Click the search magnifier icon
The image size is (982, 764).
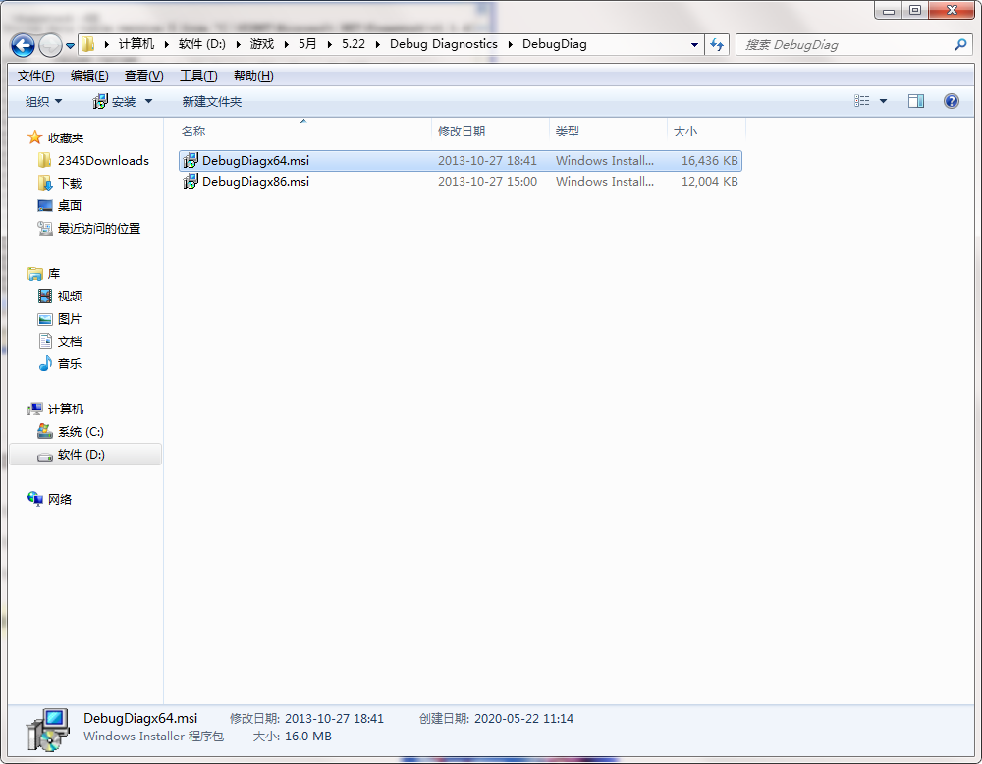[x=960, y=45]
